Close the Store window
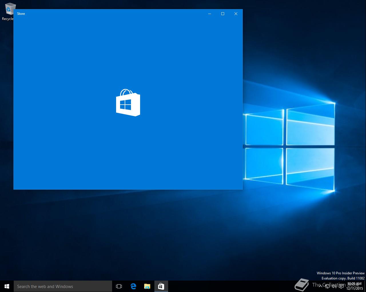The height and width of the screenshot is (292, 366). 236,14
